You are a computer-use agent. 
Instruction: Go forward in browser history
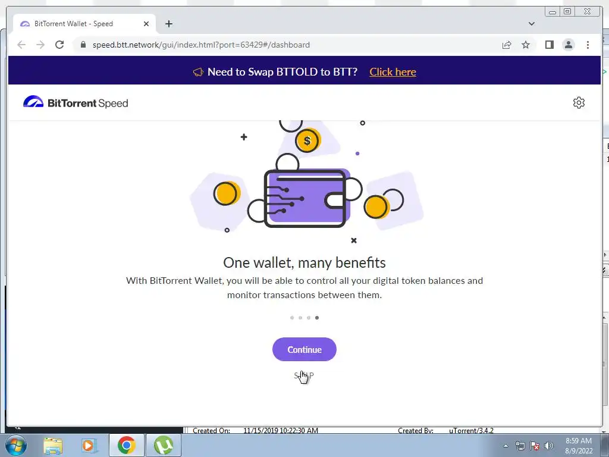click(40, 45)
